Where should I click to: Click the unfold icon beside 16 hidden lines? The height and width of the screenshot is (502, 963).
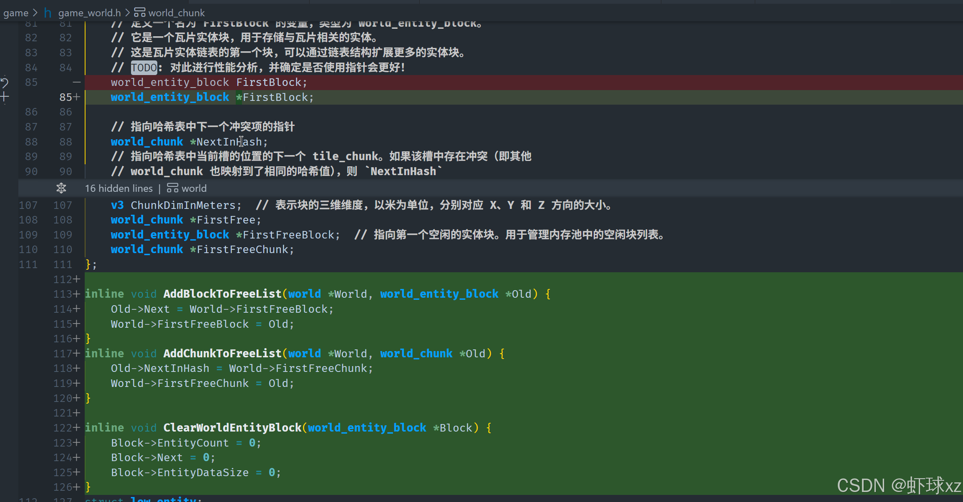[x=61, y=188]
